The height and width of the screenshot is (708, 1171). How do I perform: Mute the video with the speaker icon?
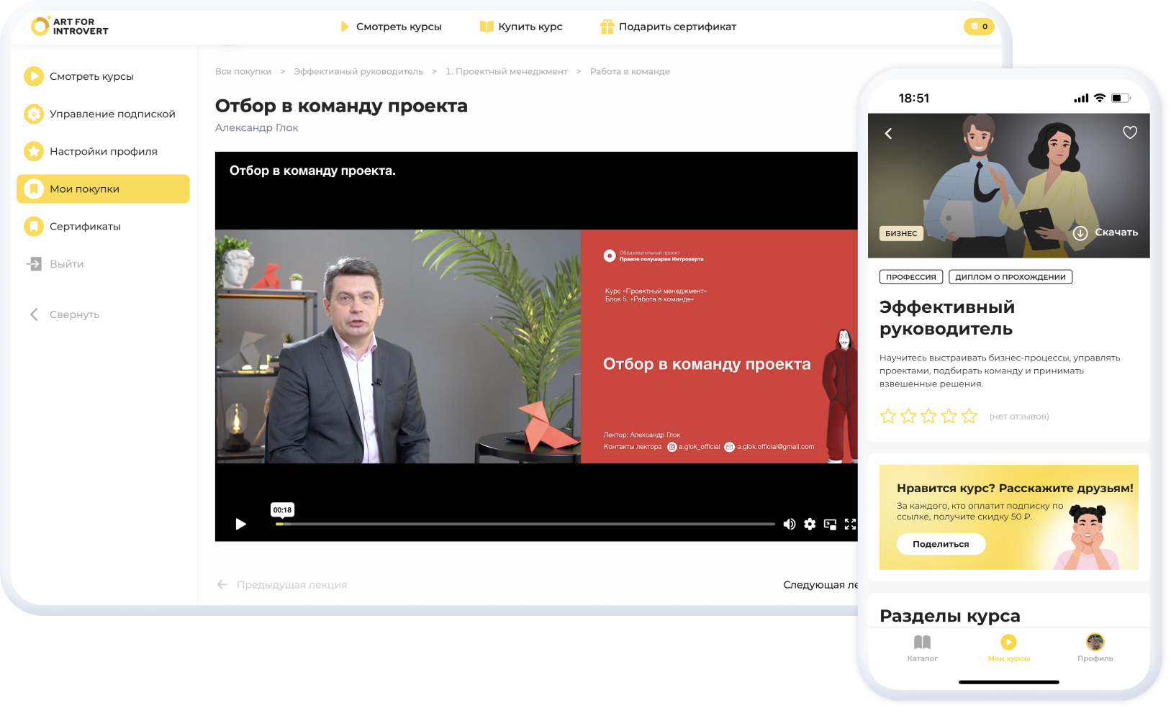click(x=790, y=524)
